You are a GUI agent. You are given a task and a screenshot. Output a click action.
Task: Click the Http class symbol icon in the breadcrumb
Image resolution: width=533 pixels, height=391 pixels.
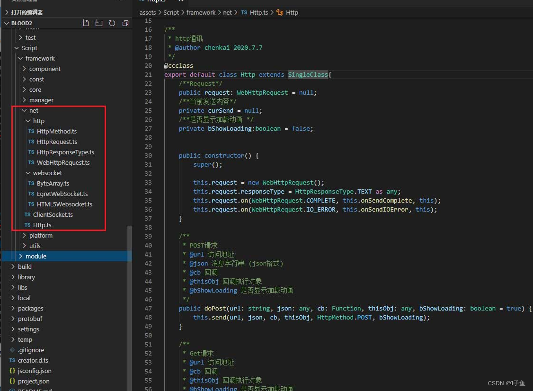pyautogui.click(x=279, y=13)
